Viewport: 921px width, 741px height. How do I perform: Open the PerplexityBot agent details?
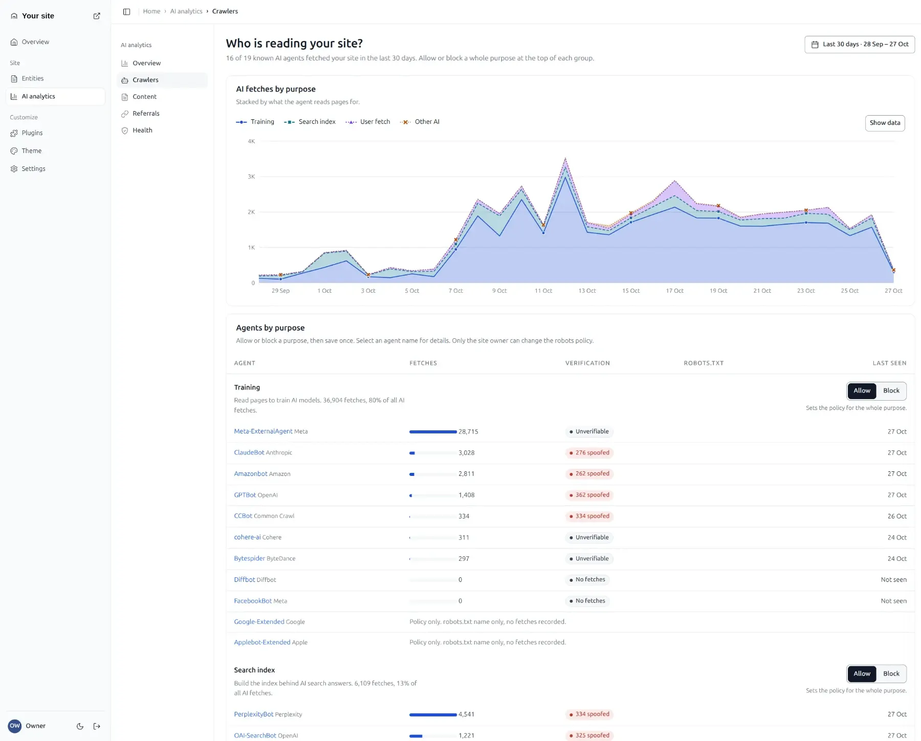tap(254, 714)
